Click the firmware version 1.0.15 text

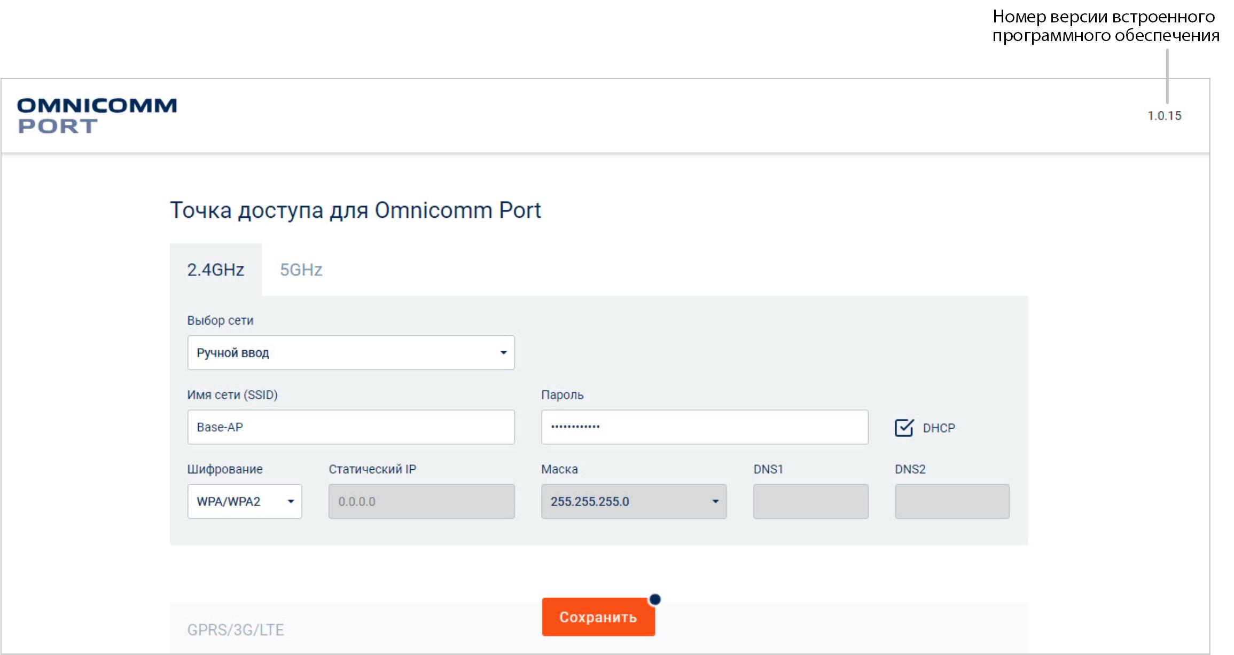(x=1165, y=116)
